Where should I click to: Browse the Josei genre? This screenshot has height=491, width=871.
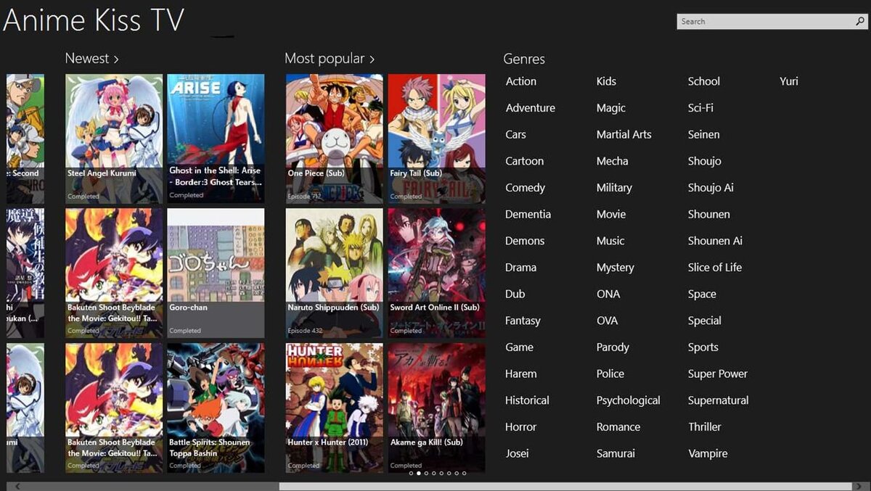point(518,453)
